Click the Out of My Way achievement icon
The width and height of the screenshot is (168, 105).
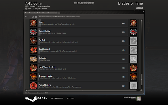[33, 32]
